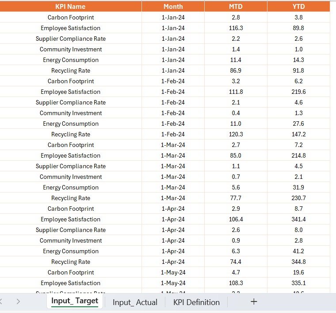Select the Month column header

[x=173, y=7]
